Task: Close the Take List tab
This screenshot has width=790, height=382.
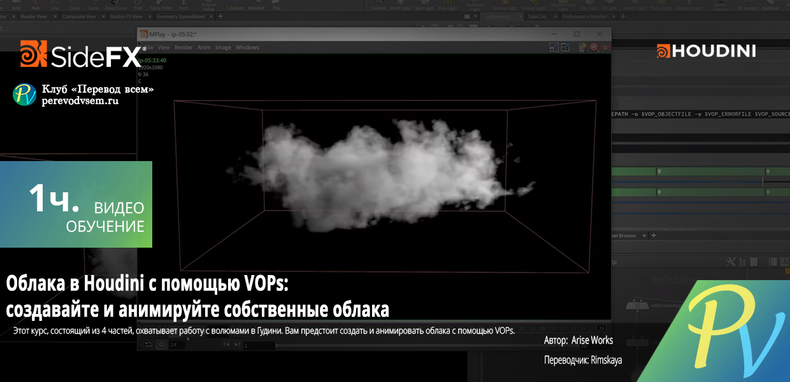Action: click(x=556, y=16)
